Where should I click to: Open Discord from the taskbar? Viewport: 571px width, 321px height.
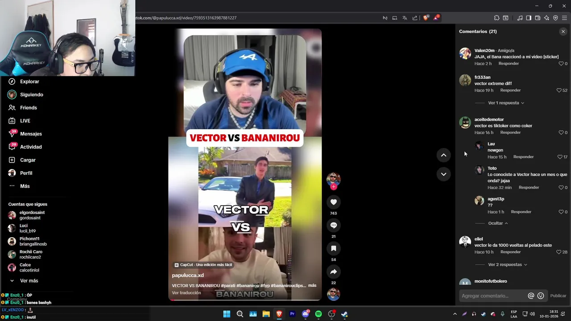(306, 314)
